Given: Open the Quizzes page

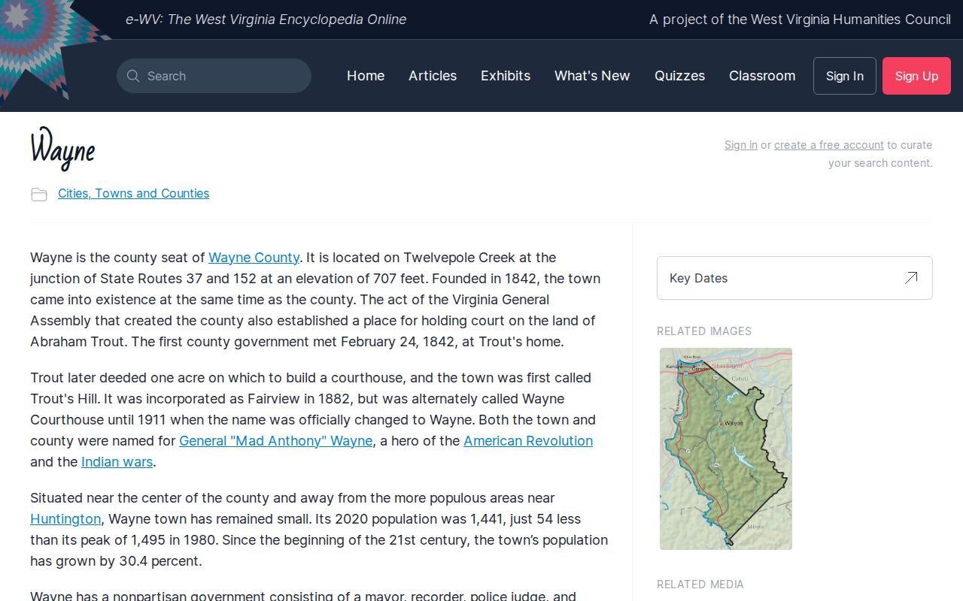Looking at the screenshot, I should tap(679, 76).
